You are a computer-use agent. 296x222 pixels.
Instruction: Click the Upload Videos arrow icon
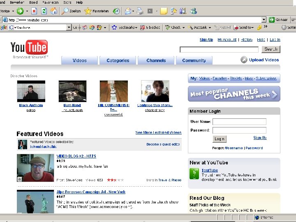[244, 60]
